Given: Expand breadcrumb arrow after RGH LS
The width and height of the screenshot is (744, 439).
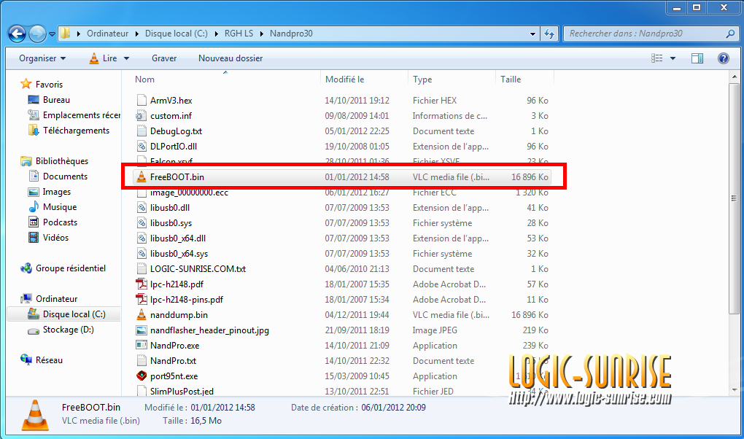Looking at the screenshot, I should pyautogui.click(x=262, y=34).
